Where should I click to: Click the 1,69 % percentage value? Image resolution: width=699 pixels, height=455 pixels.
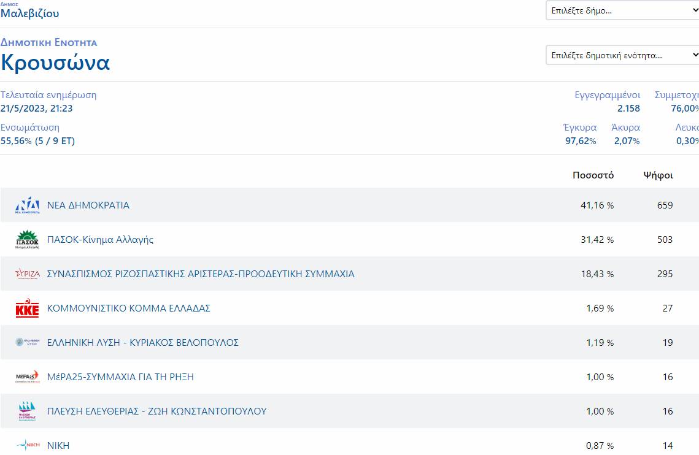pos(600,308)
